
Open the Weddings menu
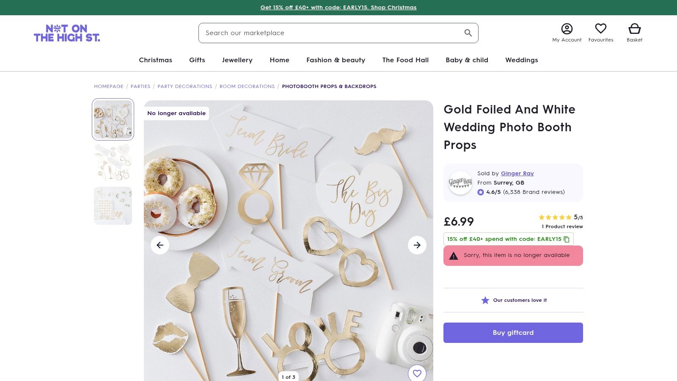pos(521,60)
